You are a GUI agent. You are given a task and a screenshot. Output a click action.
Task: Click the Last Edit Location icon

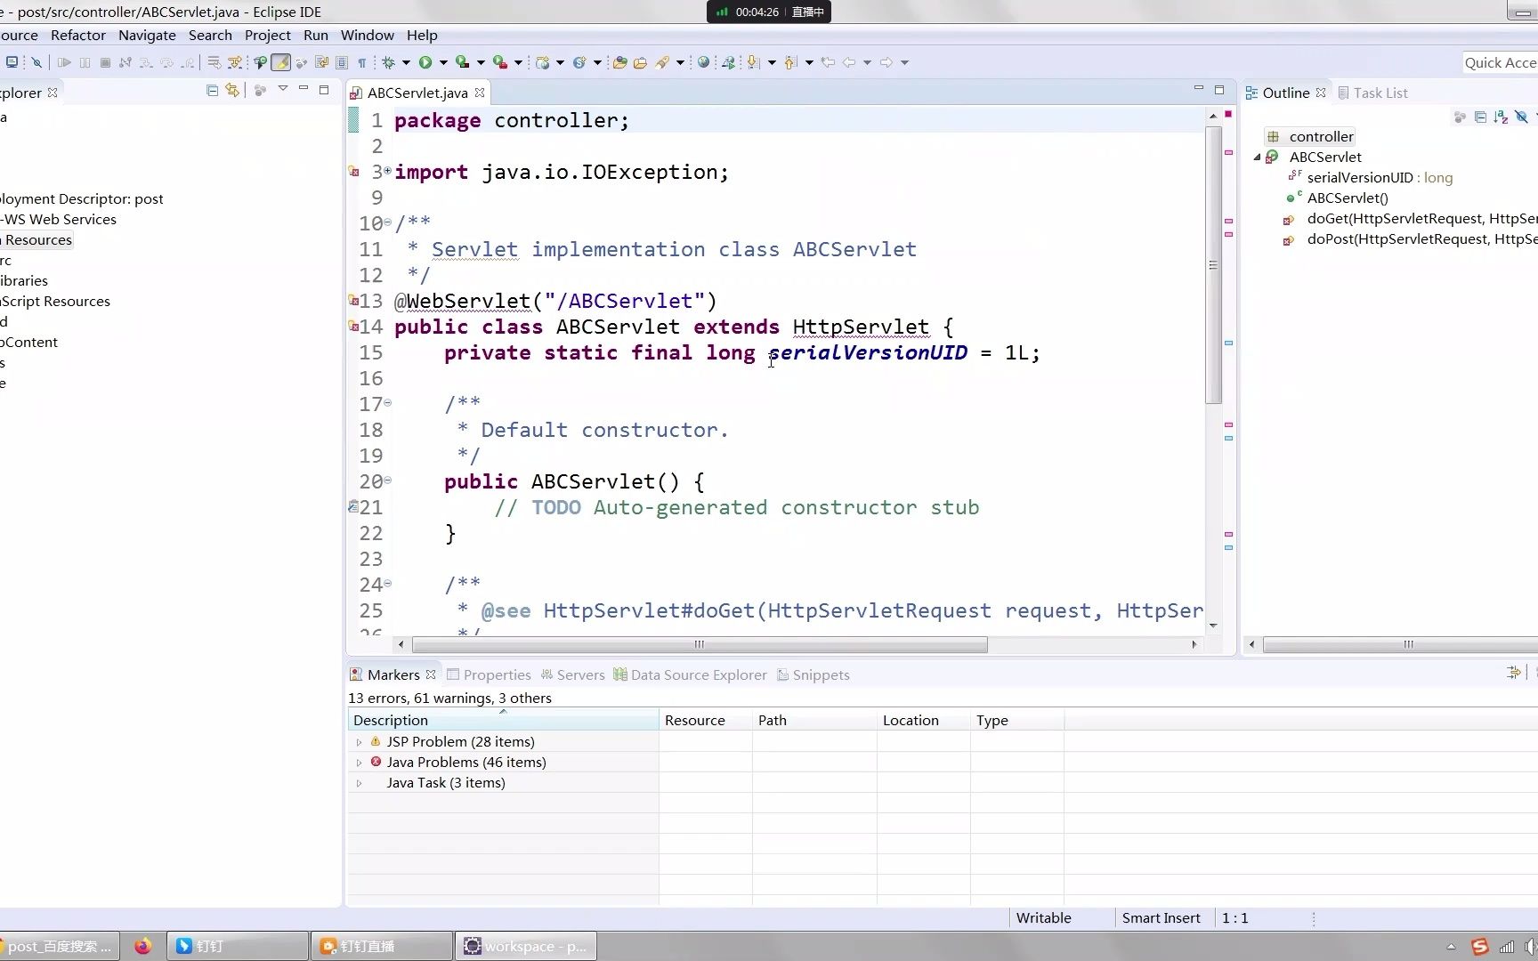[x=828, y=62]
